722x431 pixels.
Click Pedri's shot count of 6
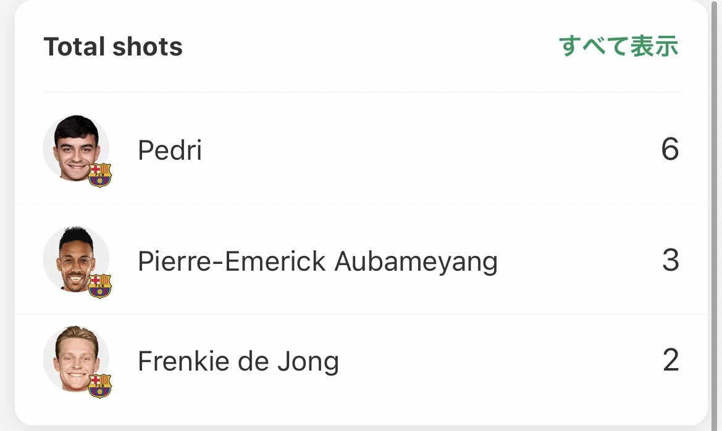tap(670, 149)
